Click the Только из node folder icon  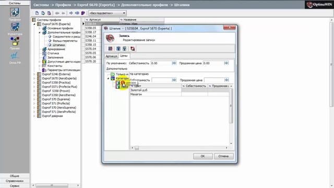click(x=113, y=74)
